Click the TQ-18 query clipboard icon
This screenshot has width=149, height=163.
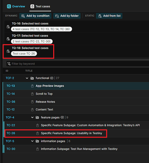coord(8,51)
